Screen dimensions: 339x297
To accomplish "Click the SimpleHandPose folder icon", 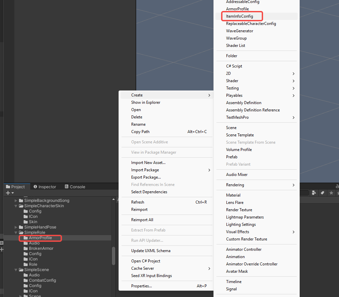I will point(21,227).
